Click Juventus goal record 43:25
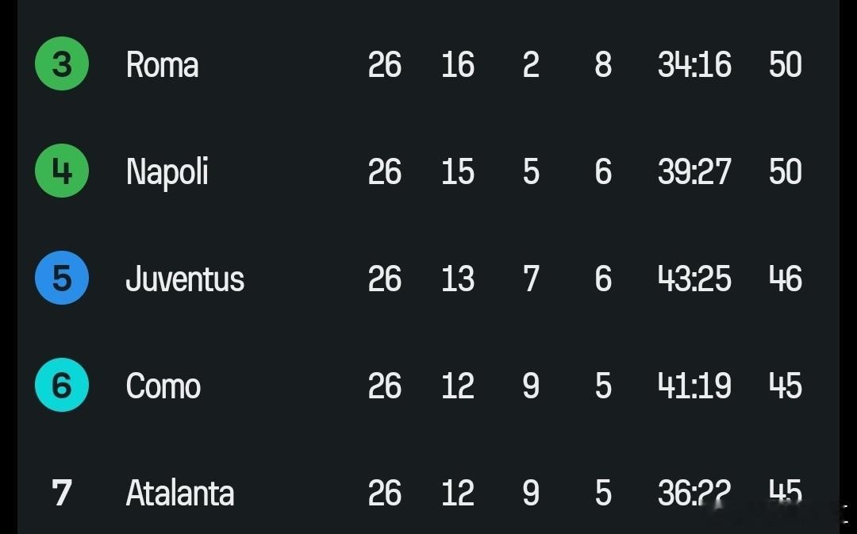 point(694,279)
